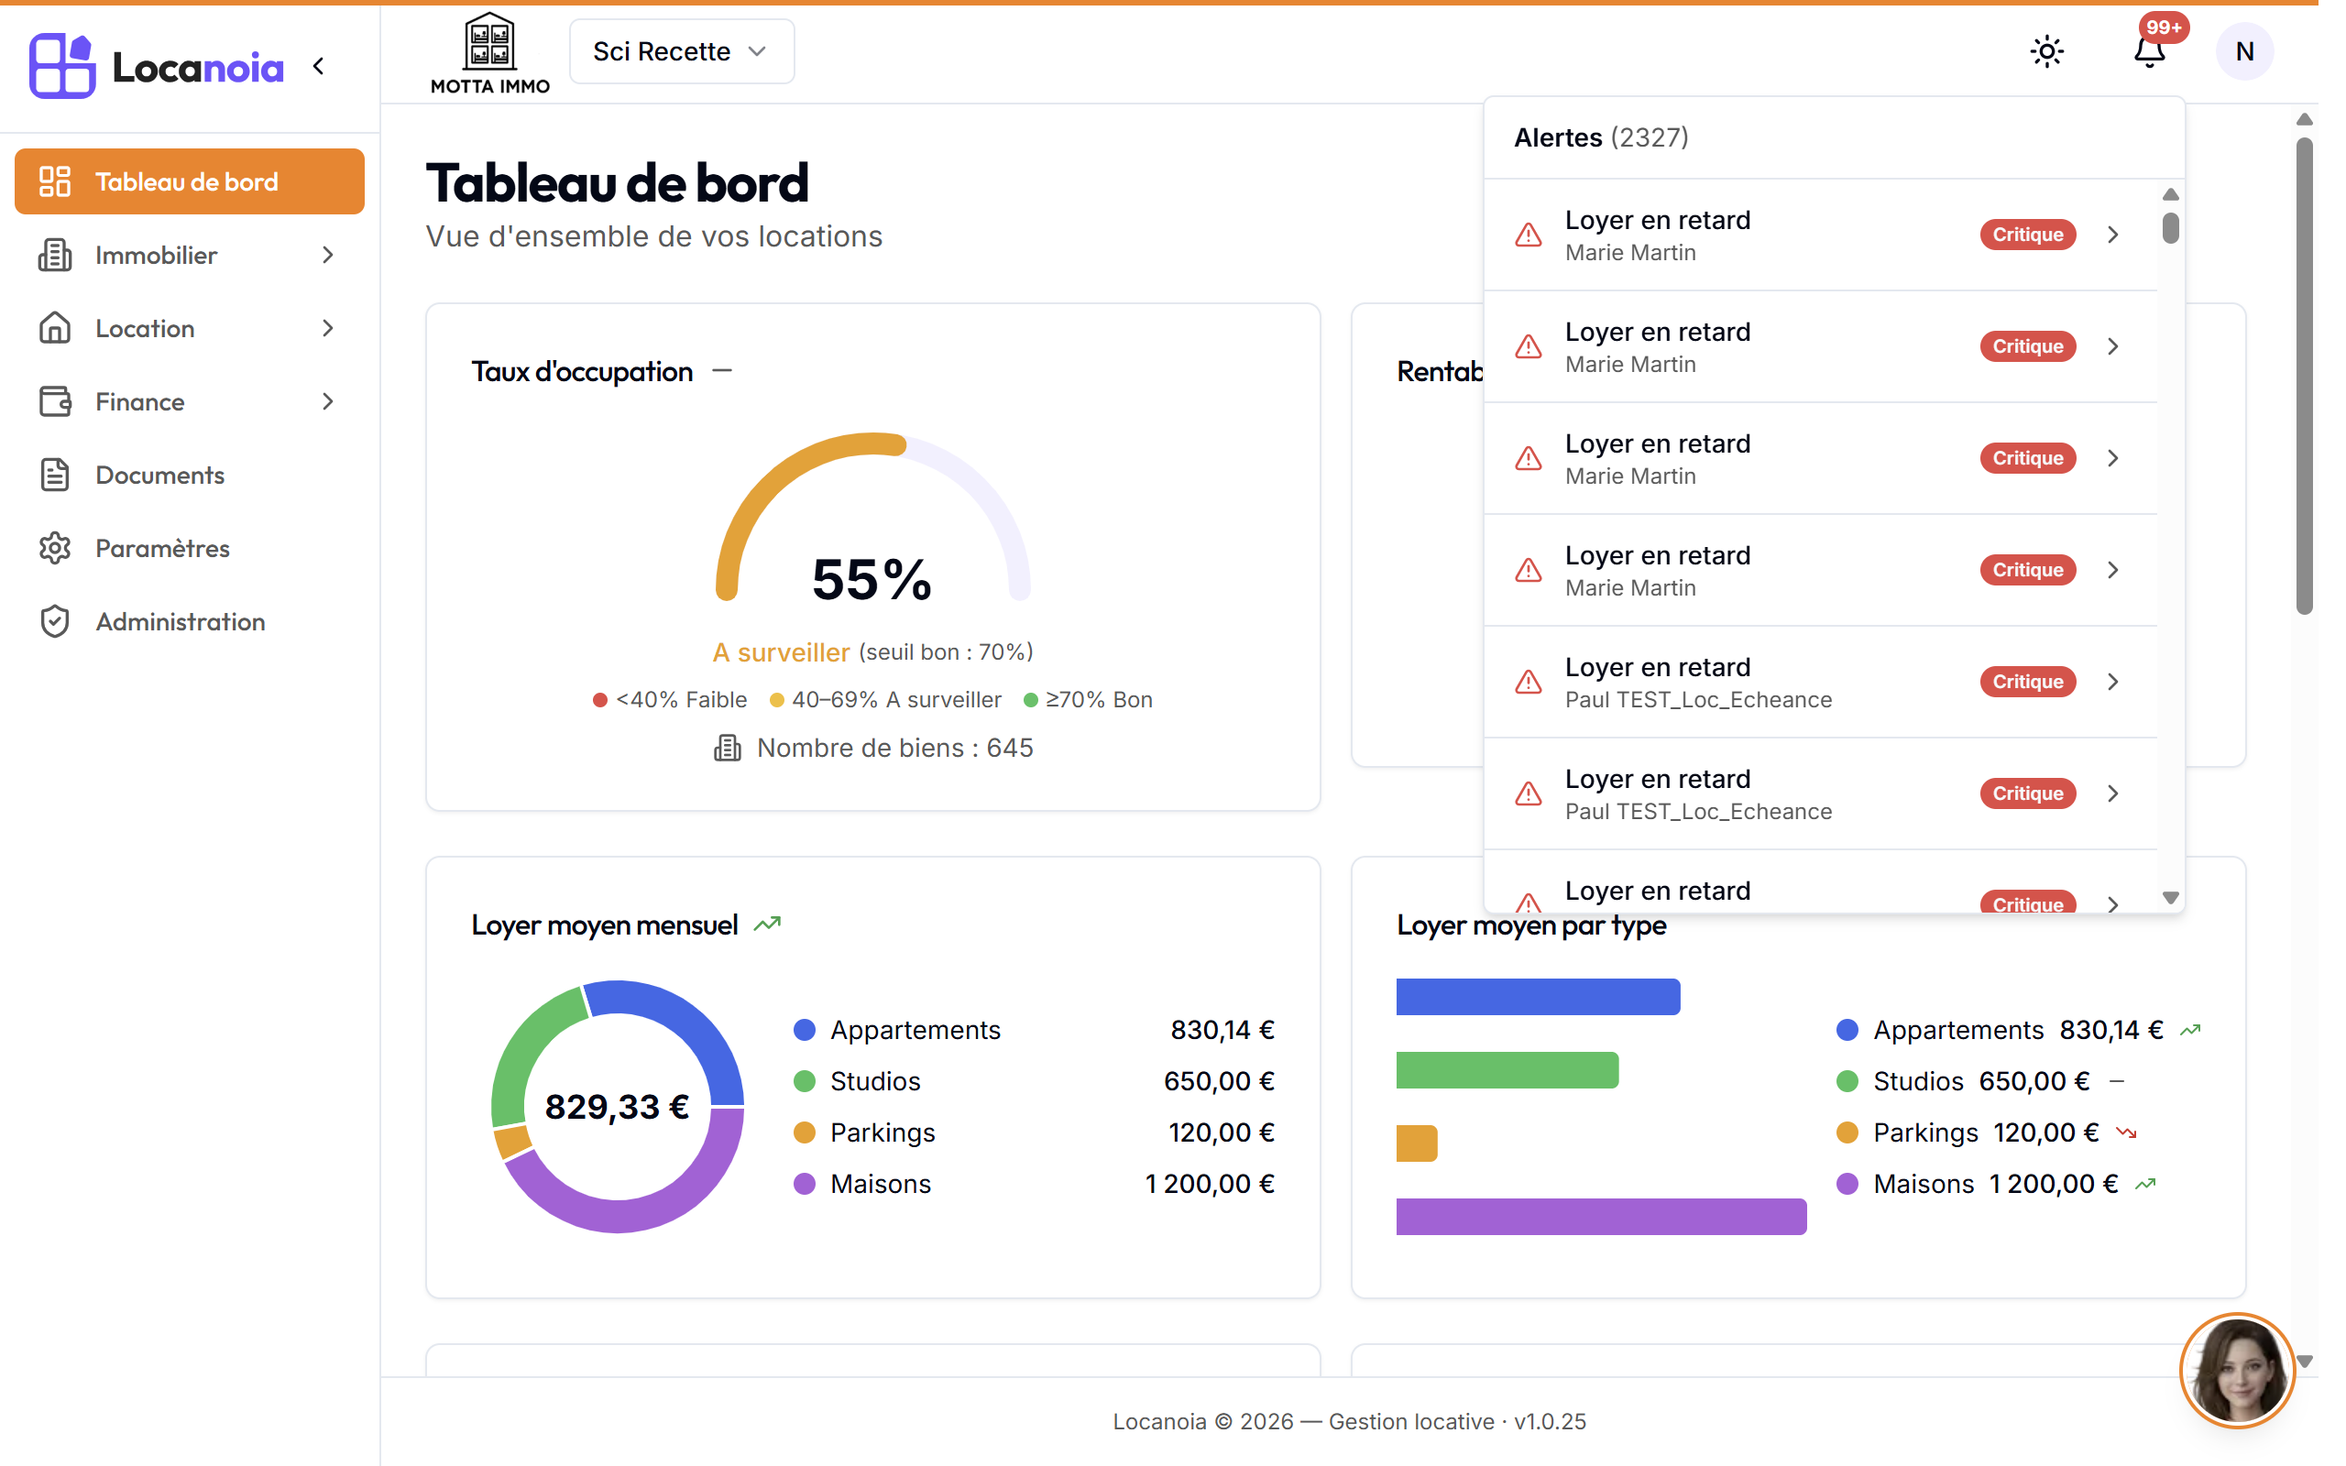
Task: Open the N user avatar menu
Action: (x=2244, y=51)
